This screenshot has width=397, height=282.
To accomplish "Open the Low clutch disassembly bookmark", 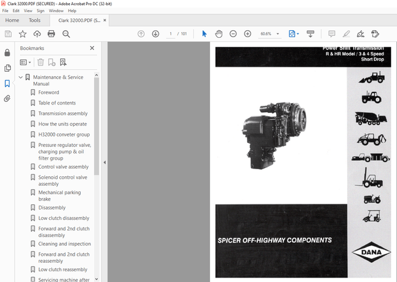I will tap(64, 218).
